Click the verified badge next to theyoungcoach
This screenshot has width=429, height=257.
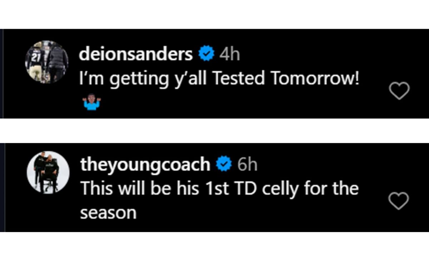224,165
